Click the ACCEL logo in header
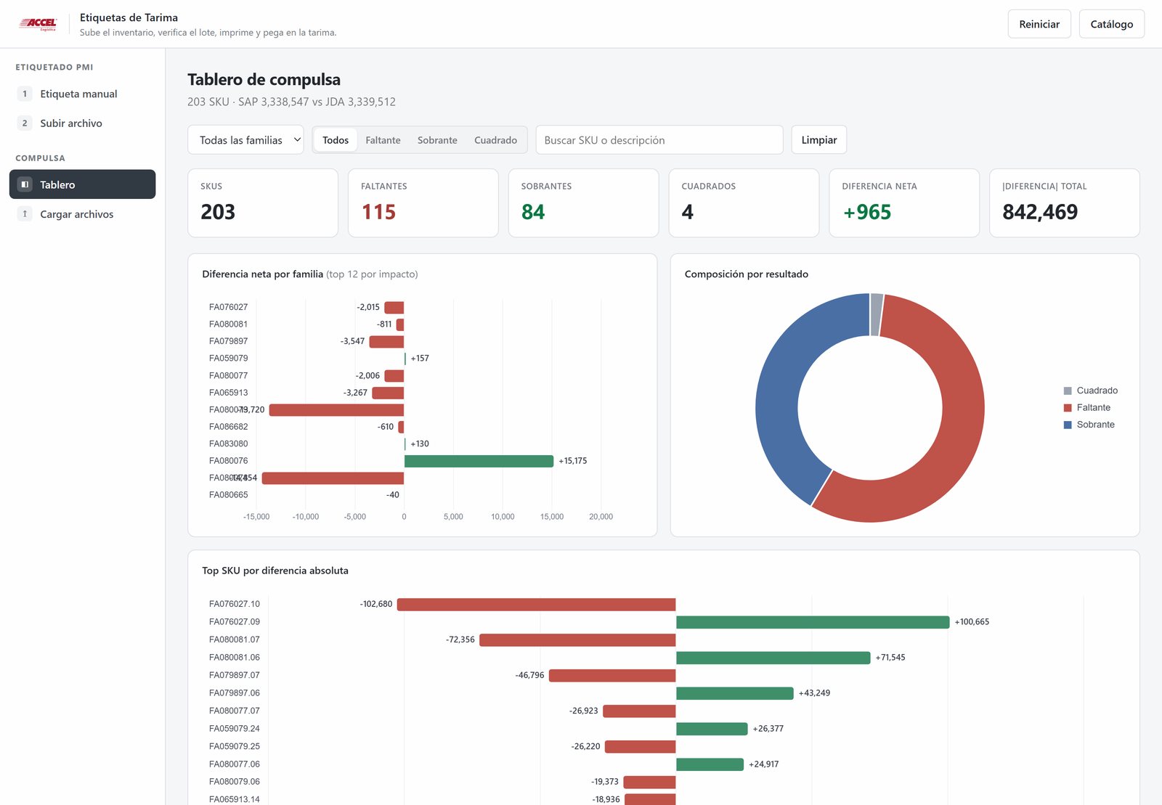The image size is (1162, 805). tap(38, 24)
